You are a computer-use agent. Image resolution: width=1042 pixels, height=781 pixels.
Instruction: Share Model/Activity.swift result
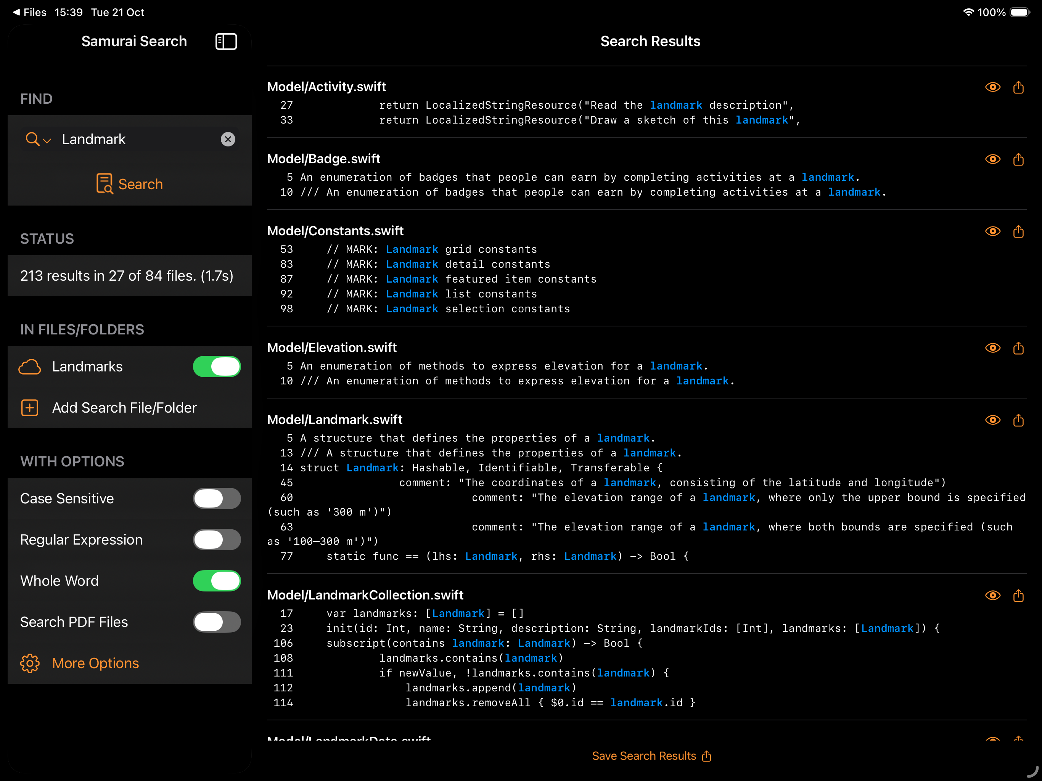1018,87
